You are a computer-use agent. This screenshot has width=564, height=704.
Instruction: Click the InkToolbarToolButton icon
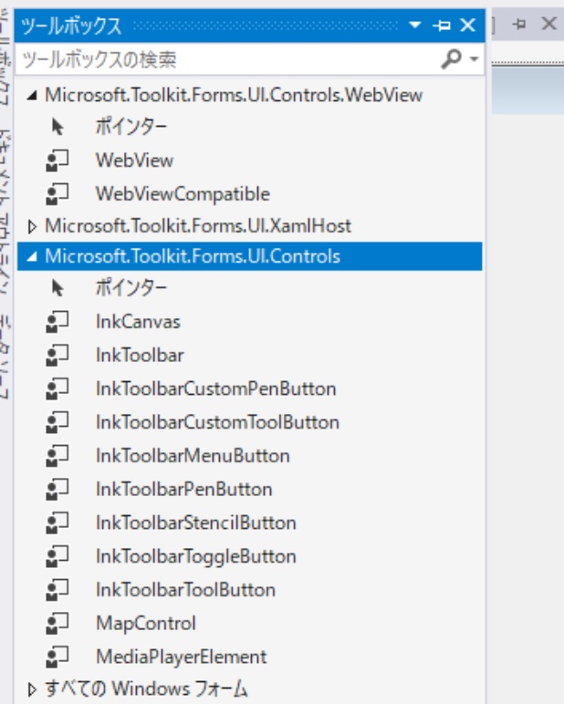pyautogui.click(x=57, y=590)
